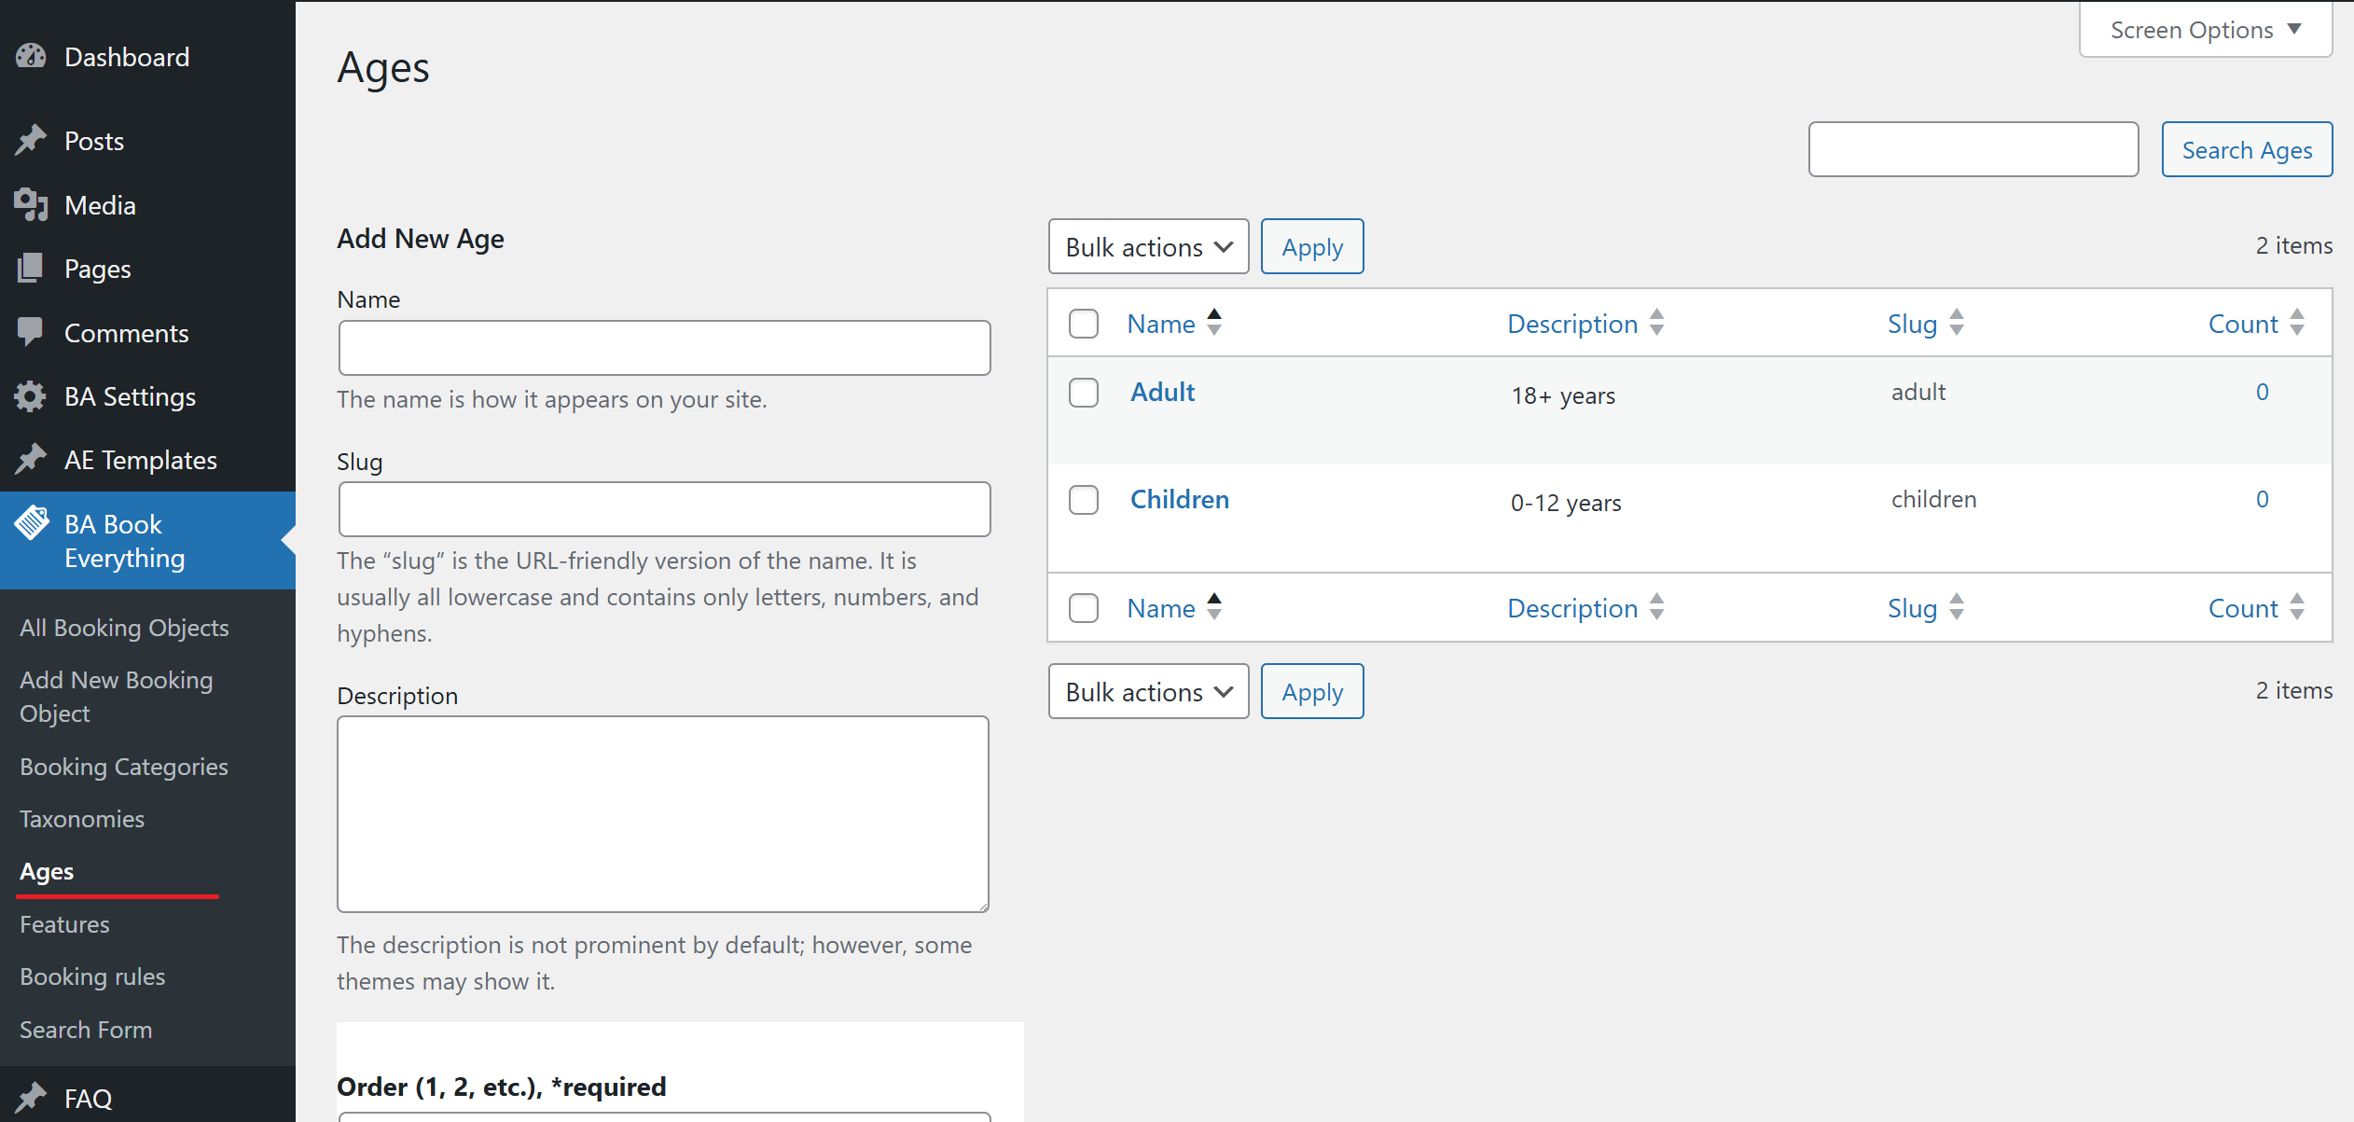Click the Search Ages button
The width and height of the screenshot is (2354, 1122).
tap(2246, 150)
